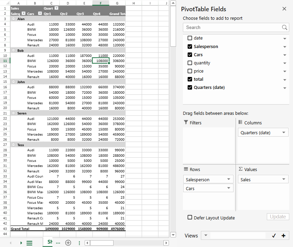Screen dimensions: 293x247
Task: Check the price field checkbox
Action: pyautogui.click(x=190, y=71)
